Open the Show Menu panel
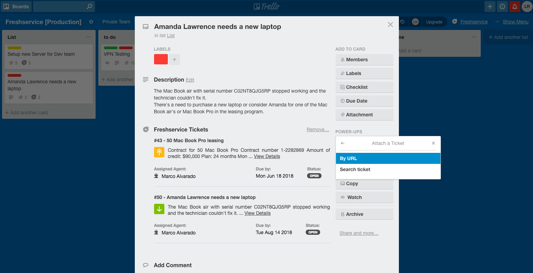This screenshot has width=533, height=273. (515, 21)
